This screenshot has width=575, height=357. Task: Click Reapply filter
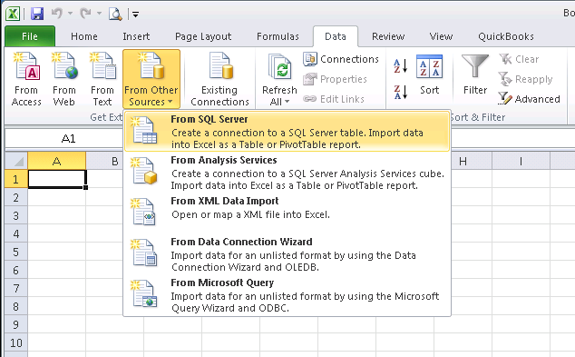click(525, 79)
